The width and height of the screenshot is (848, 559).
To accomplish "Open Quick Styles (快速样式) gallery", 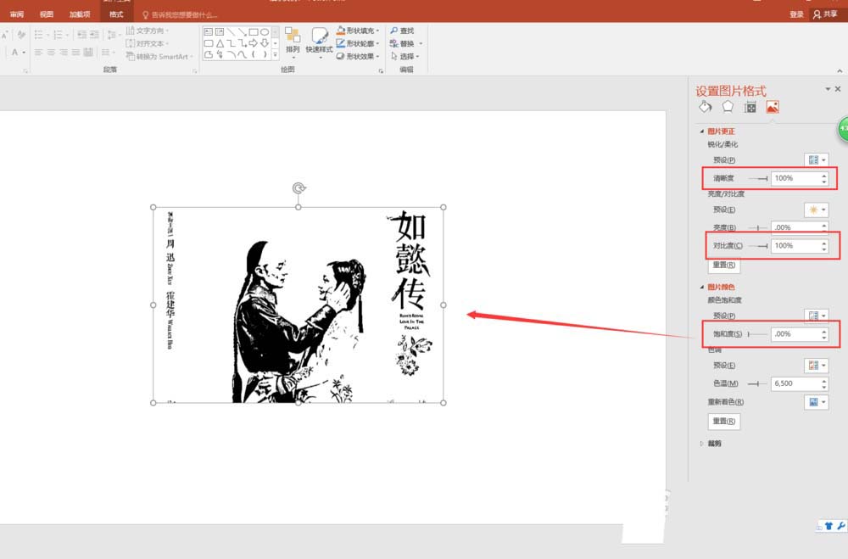I will pos(319,41).
